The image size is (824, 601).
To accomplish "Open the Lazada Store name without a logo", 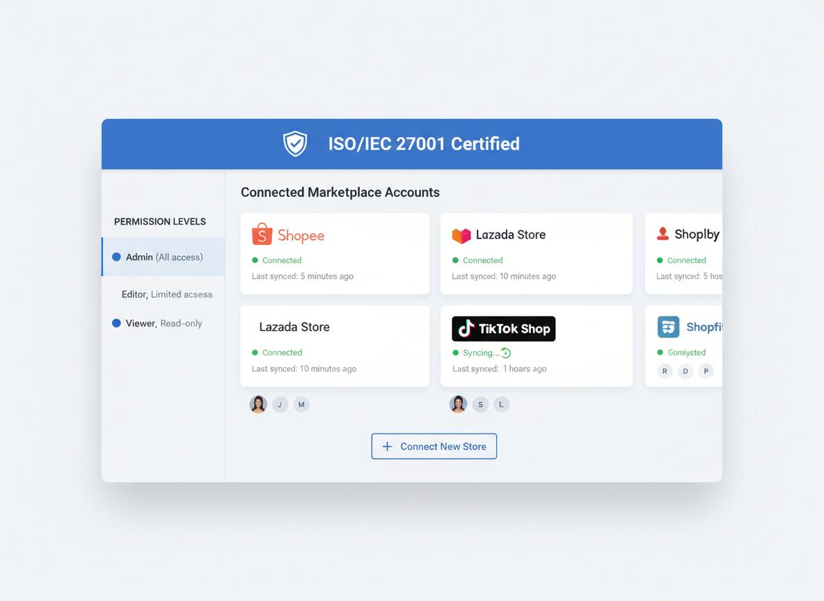I will pyautogui.click(x=294, y=327).
